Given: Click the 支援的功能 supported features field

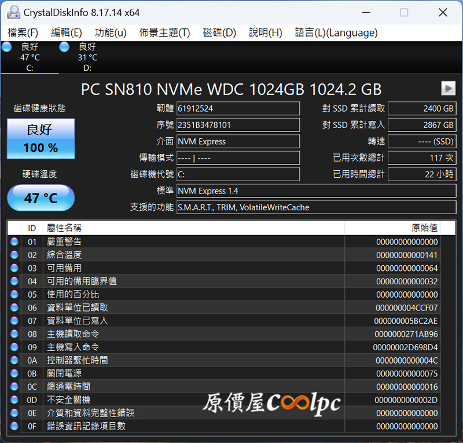Looking at the screenshot, I should point(316,207).
